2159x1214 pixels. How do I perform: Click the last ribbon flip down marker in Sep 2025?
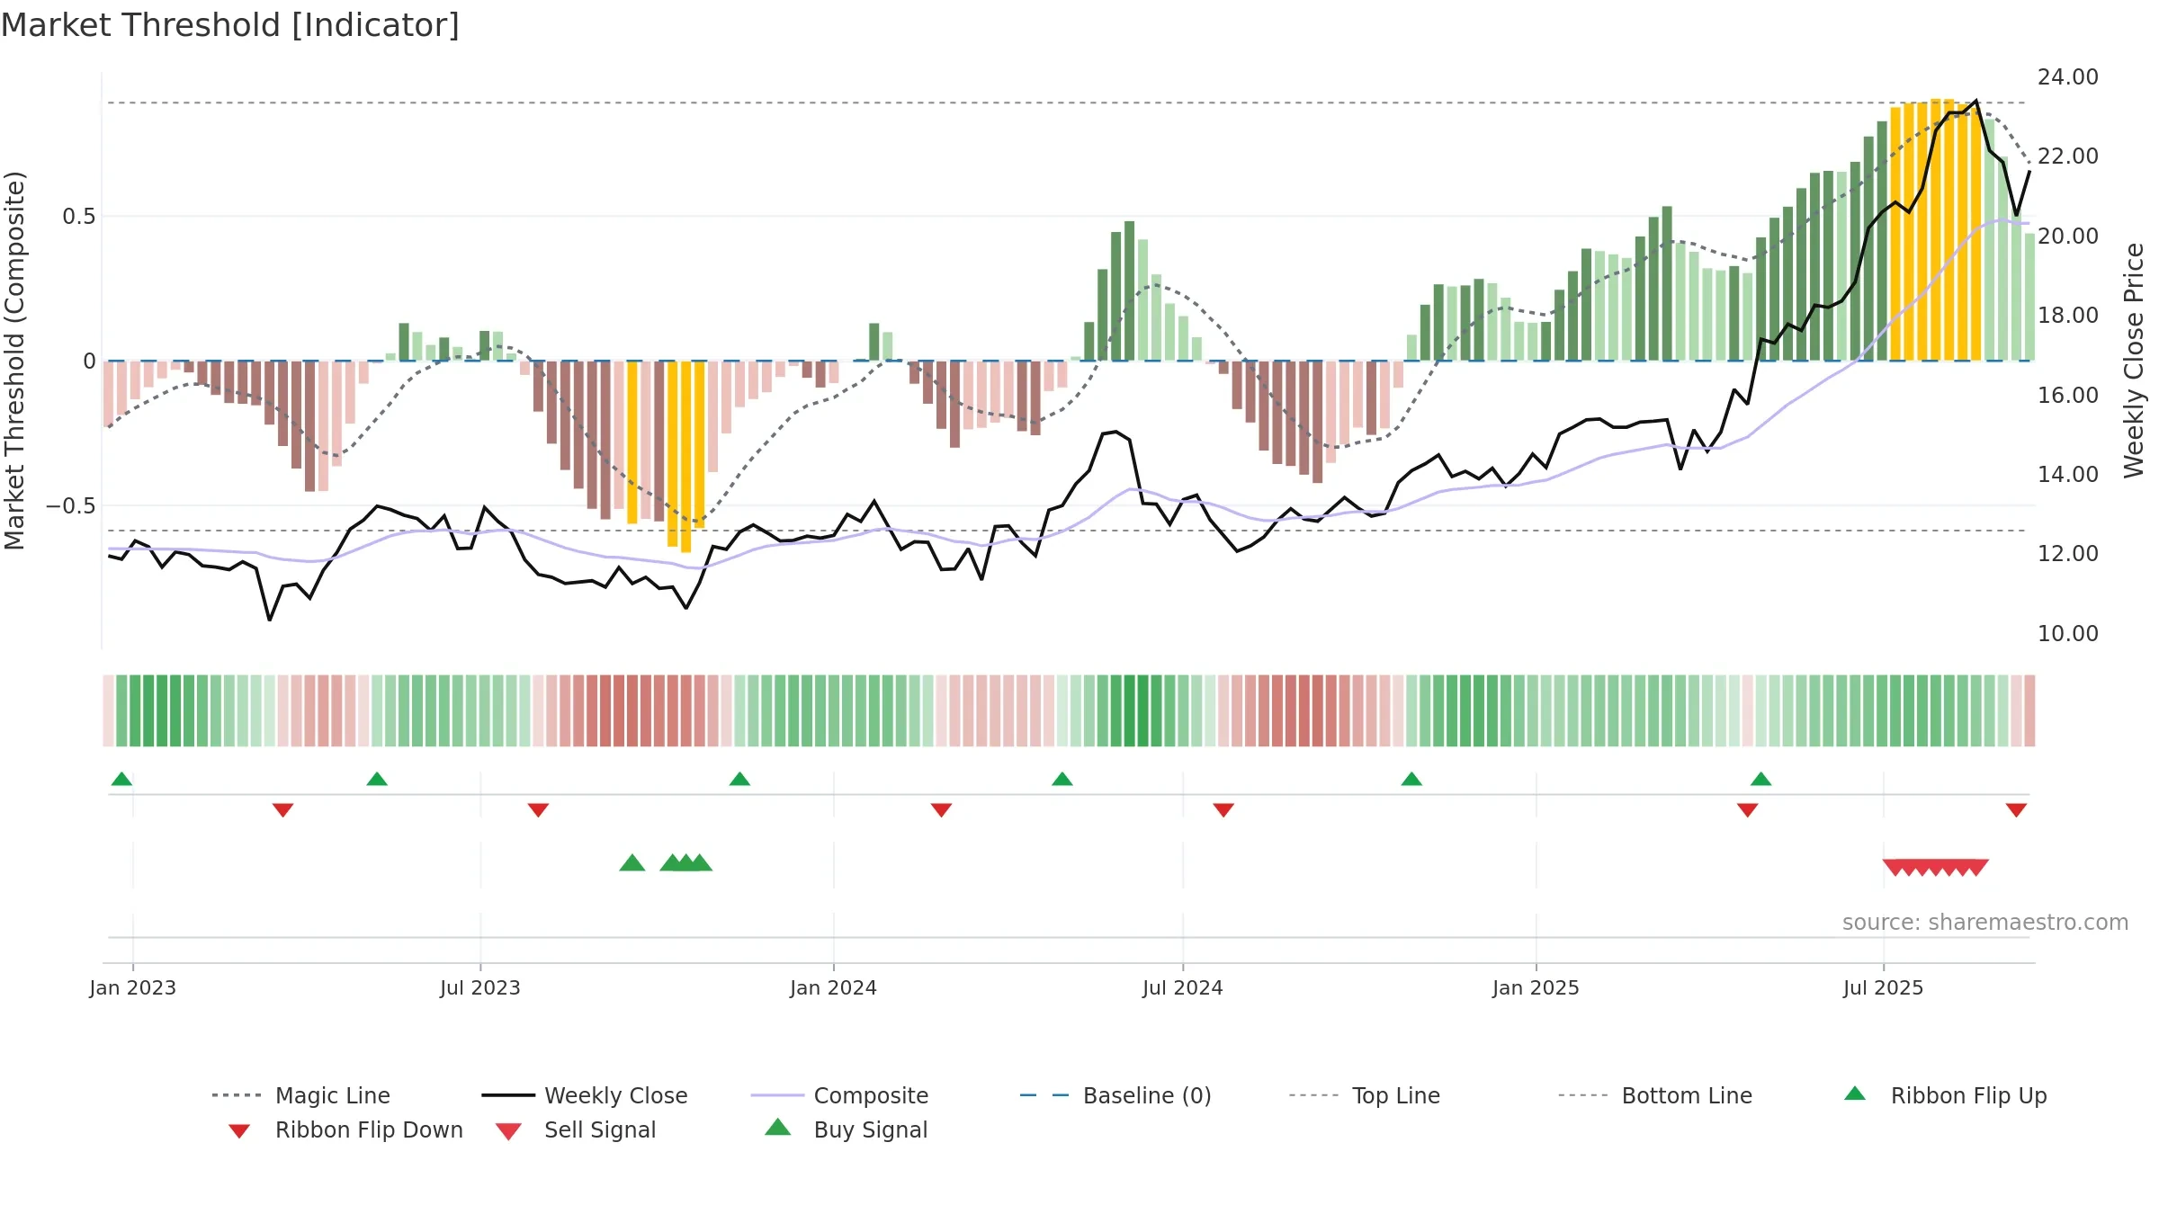[2016, 810]
